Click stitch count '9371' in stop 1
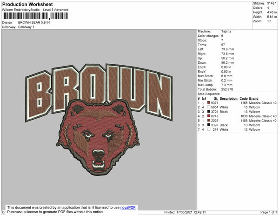This screenshot has height=216, width=279. click(x=214, y=103)
